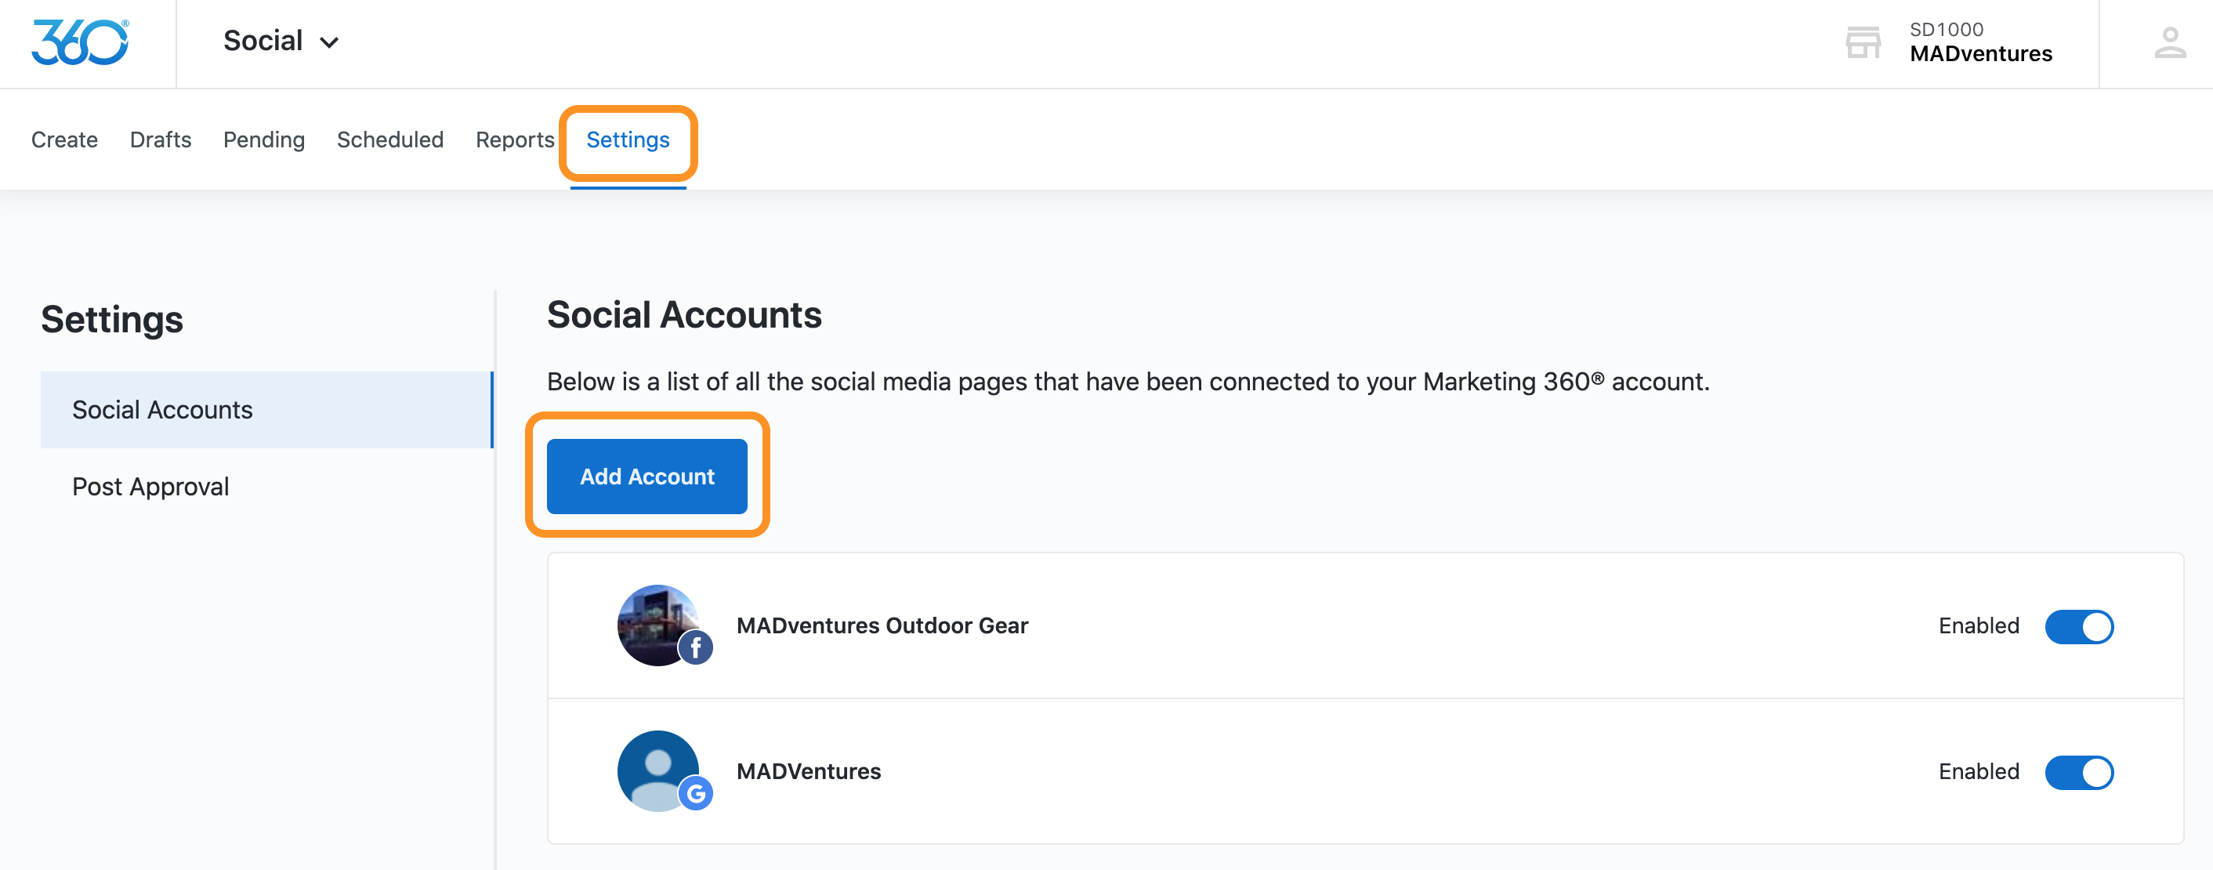Disable the MADventures Outdoor Gear toggle
Viewport: 2213px width, 870px height.
click(2079, 626)
